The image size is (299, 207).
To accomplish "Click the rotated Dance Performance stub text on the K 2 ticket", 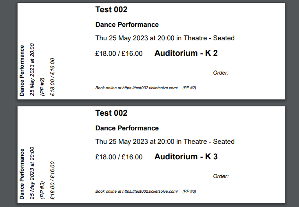I will (x=22, y=70).
